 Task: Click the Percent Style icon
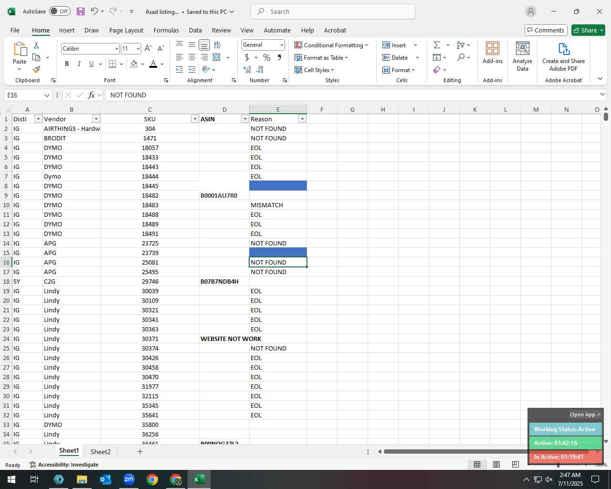tap(267, 57)
